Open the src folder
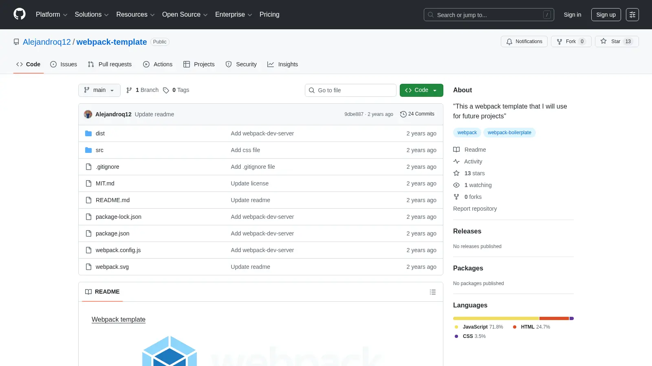Viewport: 652px width, 366px height. pyautogui.click(x=99, y=150)
